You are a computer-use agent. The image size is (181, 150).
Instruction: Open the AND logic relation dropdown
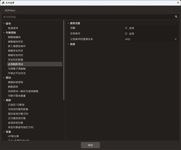coord(151,39)
